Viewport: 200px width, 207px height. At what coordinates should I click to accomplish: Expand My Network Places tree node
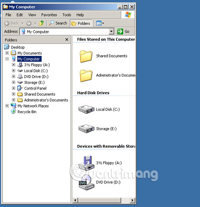coord(7,106)
